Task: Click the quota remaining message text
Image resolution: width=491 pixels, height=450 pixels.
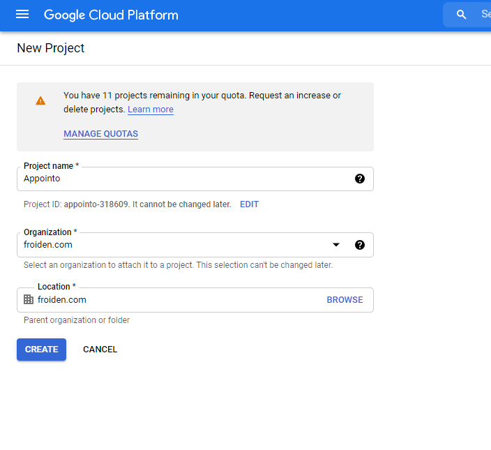Action: pyautogui.click(x=202, y=102)
